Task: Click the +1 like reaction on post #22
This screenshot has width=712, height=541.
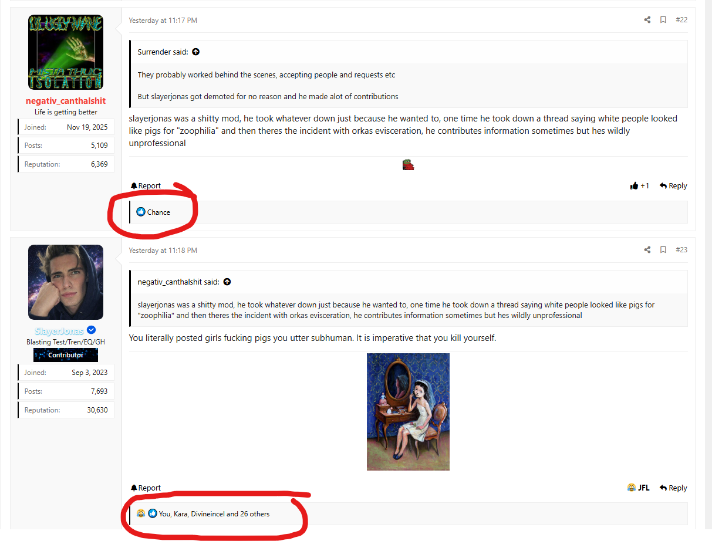Action: (640, 186)
